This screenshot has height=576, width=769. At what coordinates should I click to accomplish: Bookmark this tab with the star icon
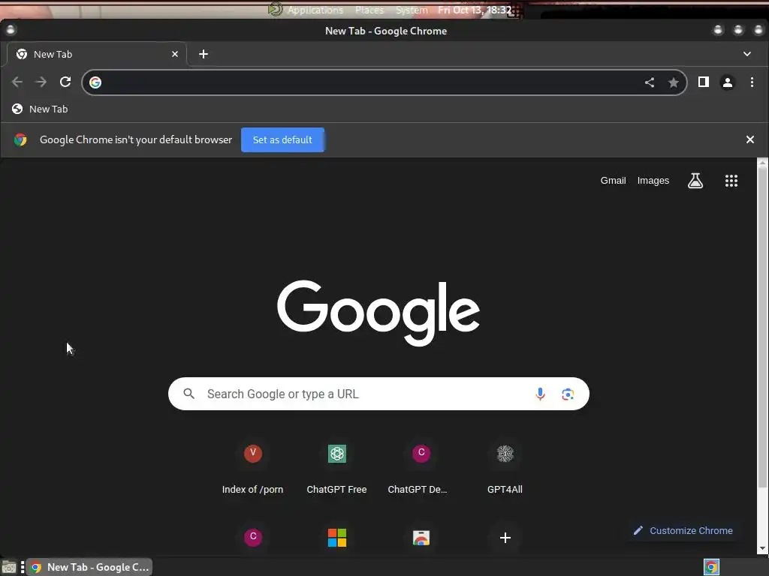(674, 82)
